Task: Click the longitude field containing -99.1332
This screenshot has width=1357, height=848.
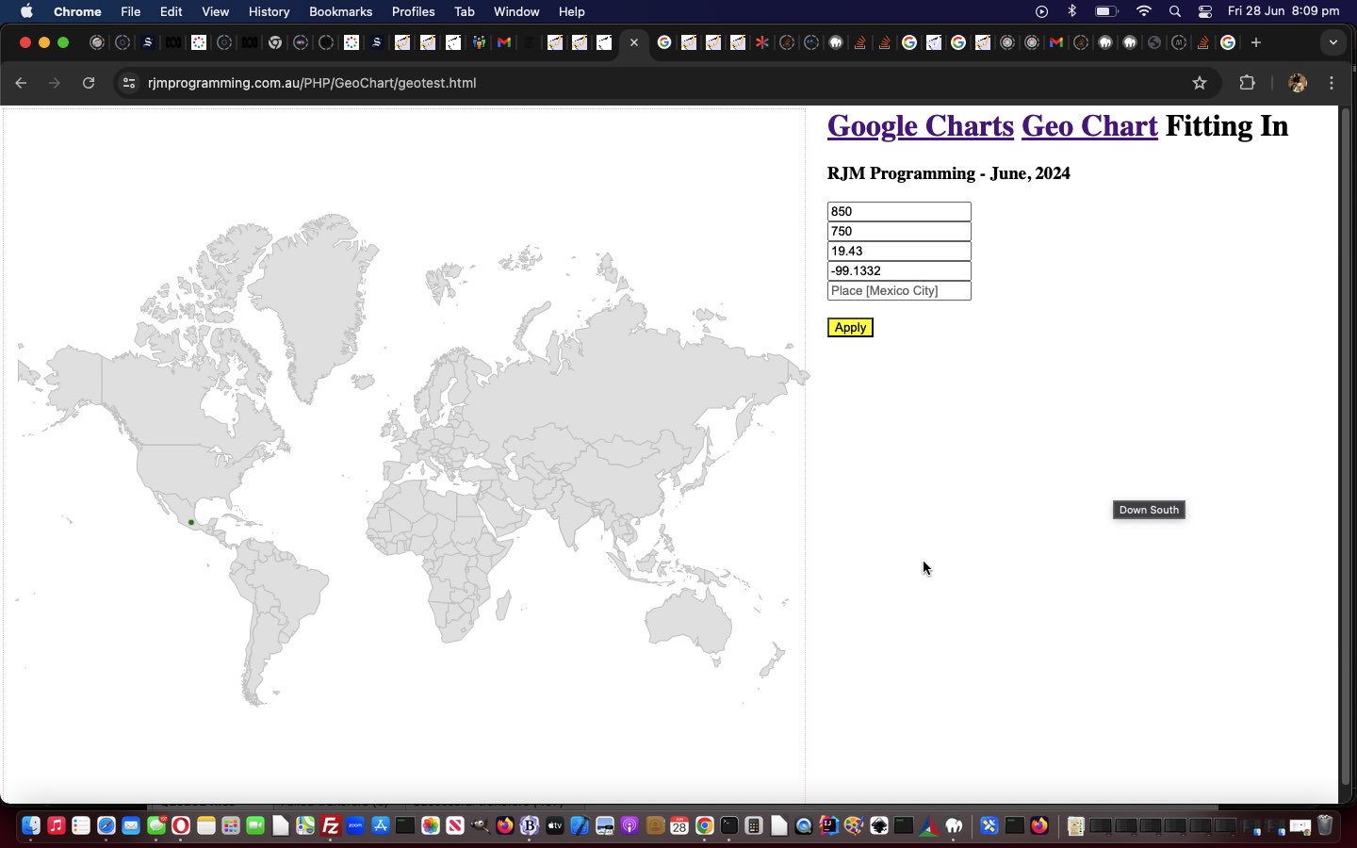Action: 899,270
